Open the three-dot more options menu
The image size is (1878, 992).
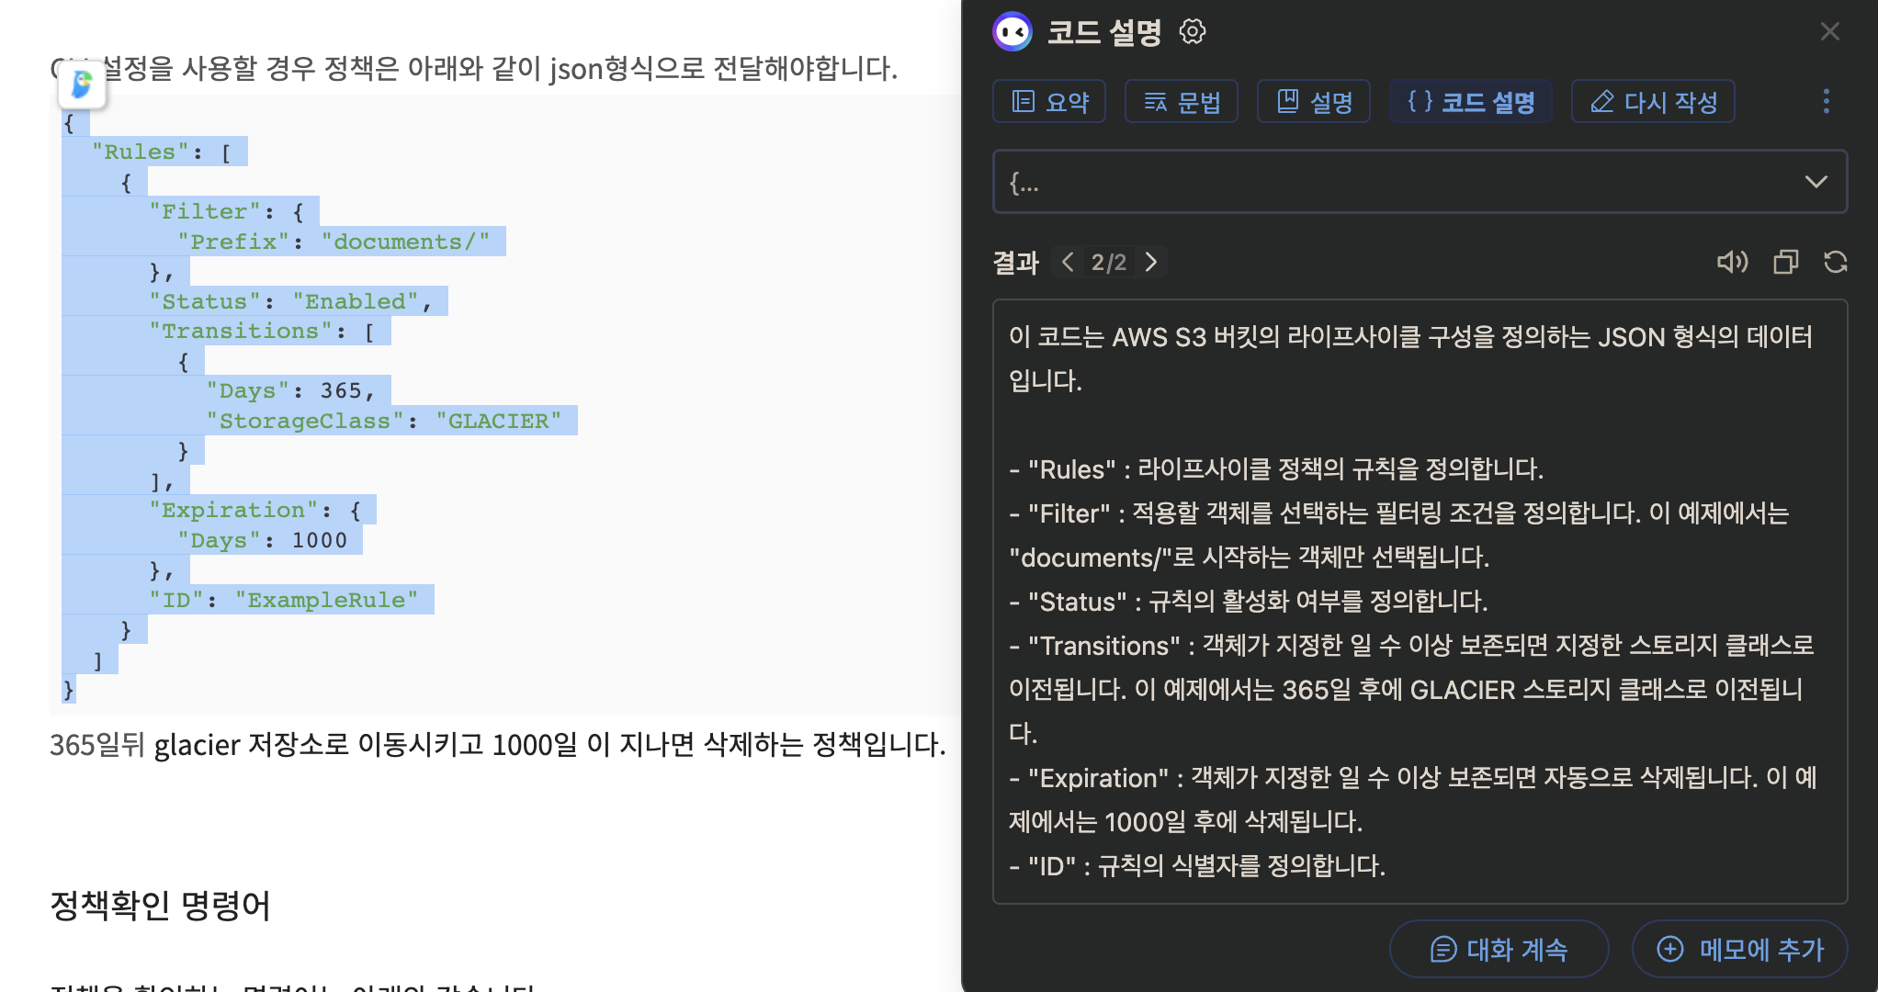point(1826,101)
